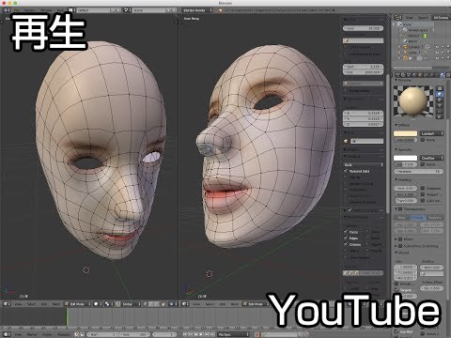Open the Edit Mode dropdown in left viewport

(x=78, y=304)
